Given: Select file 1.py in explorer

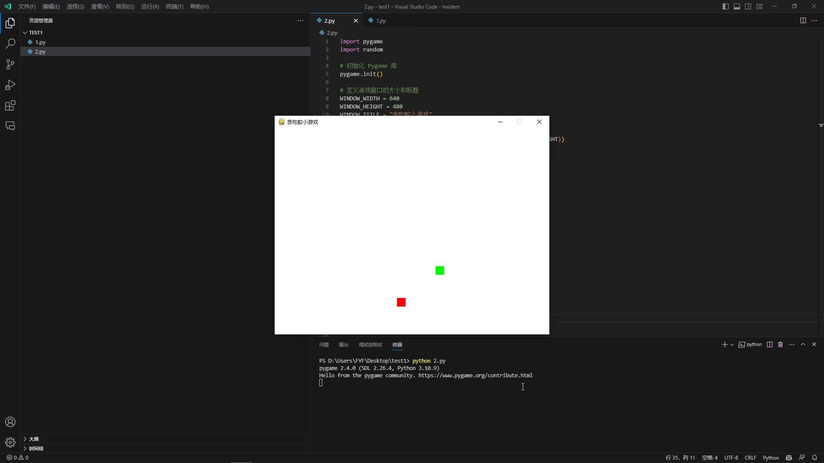Looking at the screenshot, I should [x=41, y=42].
